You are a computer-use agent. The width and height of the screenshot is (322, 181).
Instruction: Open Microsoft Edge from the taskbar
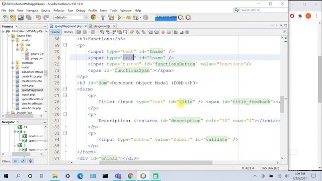point(80,176)
